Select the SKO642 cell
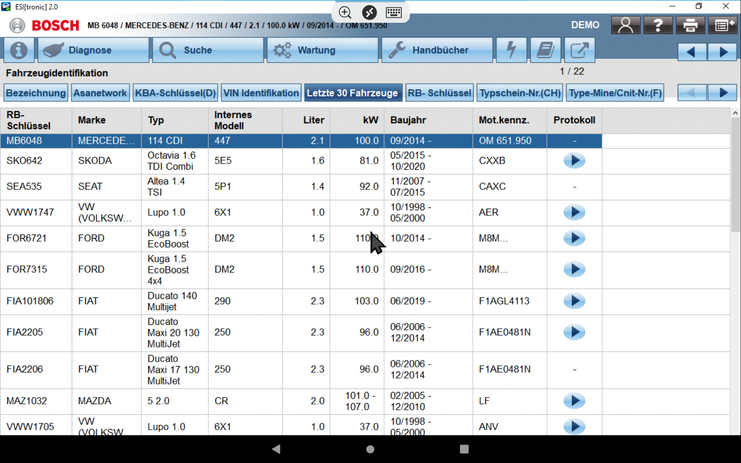This screenshot has width=741, height=463. click(36, 161)
